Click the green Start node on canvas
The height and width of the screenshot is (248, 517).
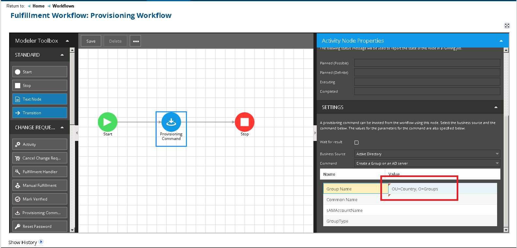pos(107,122)
